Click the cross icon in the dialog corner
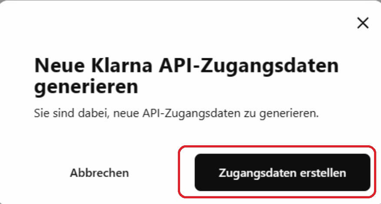 coord(363,23)
